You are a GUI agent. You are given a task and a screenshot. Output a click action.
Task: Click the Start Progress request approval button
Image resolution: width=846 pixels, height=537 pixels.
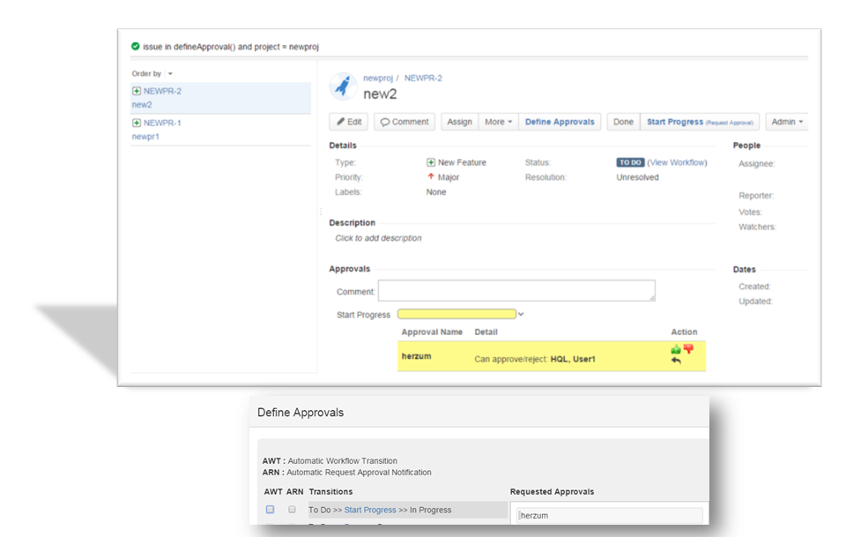pos(700,122)
